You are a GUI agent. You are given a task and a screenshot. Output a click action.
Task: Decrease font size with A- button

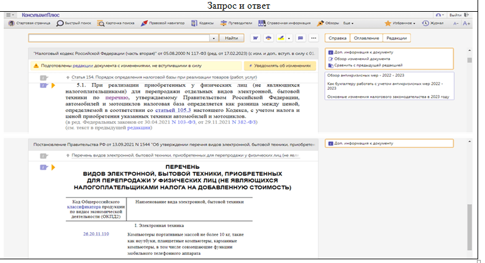[x=456, y=24]
